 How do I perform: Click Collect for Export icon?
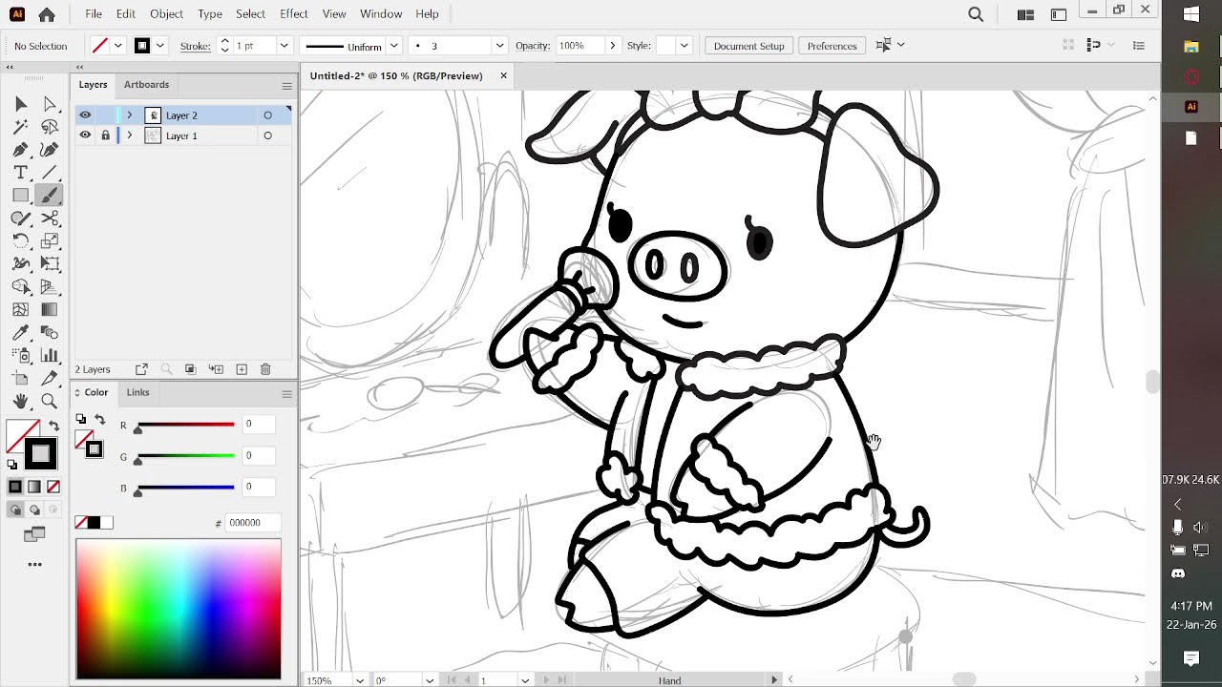[x=141, y=369]
